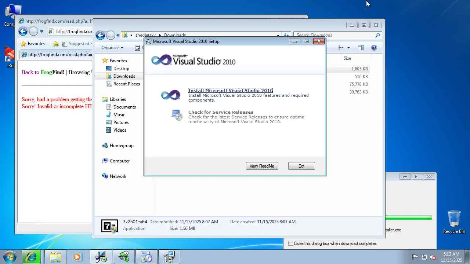470x264 pixels.
Task: Open the taskbar clock showing 5:13 AM
Action: (451, 257)
